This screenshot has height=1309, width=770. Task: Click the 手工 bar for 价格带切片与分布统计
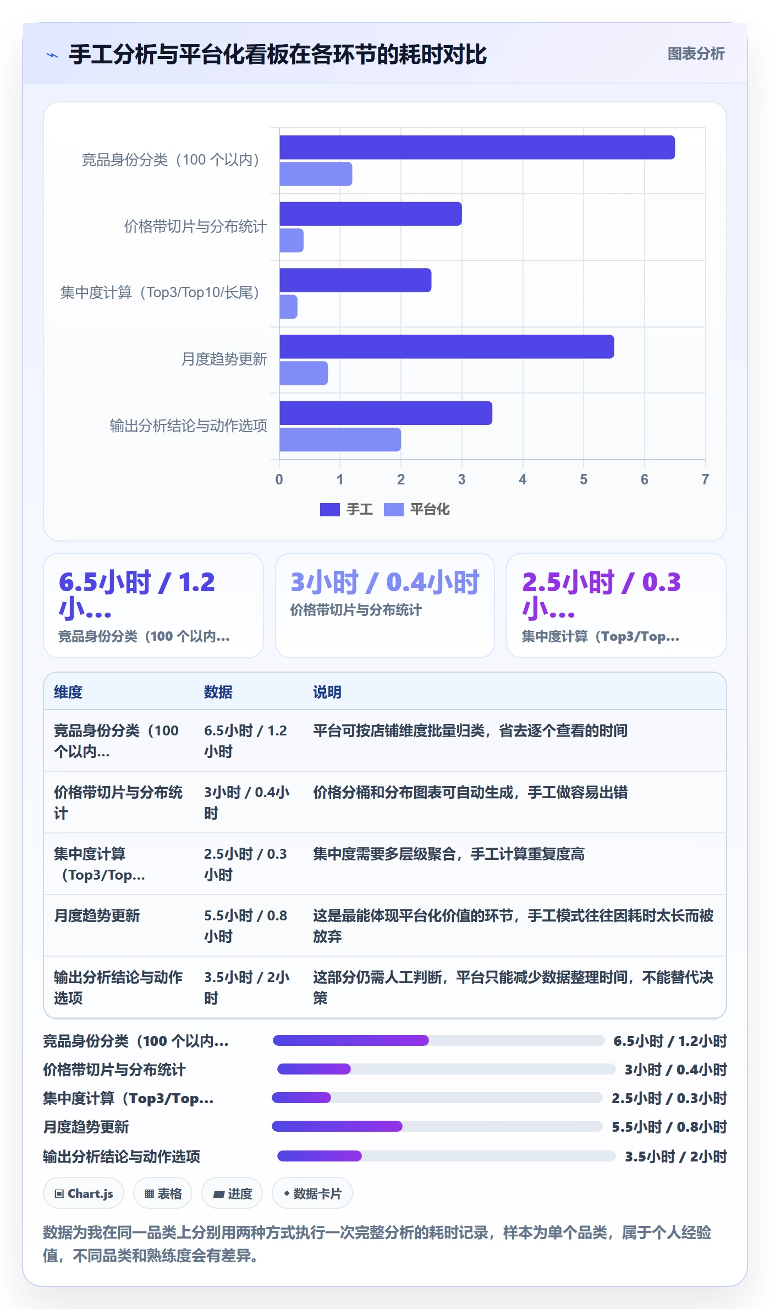(x=371, y=214)
